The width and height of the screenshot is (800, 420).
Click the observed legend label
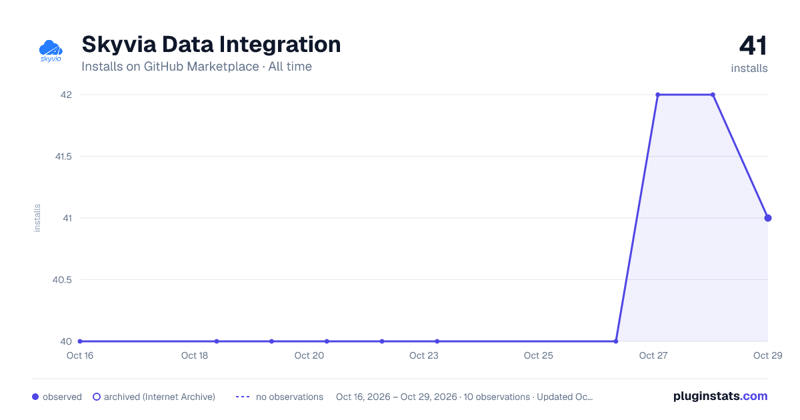point(62,397)
